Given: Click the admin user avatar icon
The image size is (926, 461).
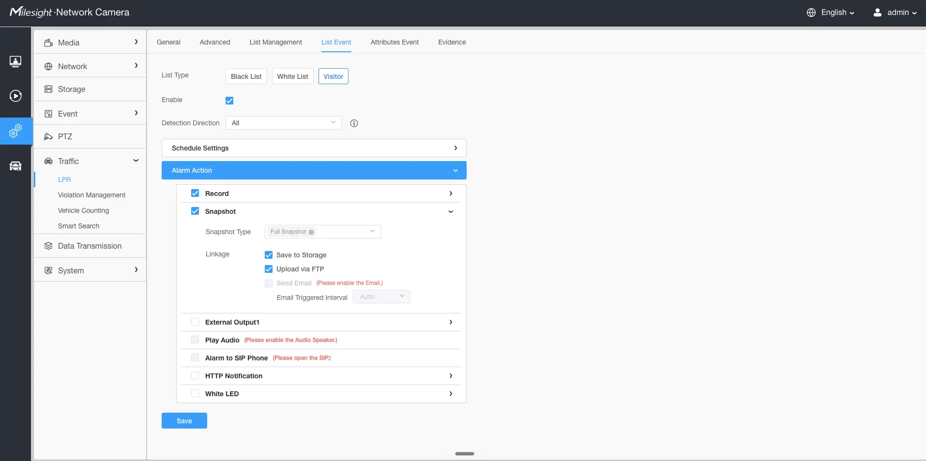Looking at the screenshot, I should coord(877,13).
